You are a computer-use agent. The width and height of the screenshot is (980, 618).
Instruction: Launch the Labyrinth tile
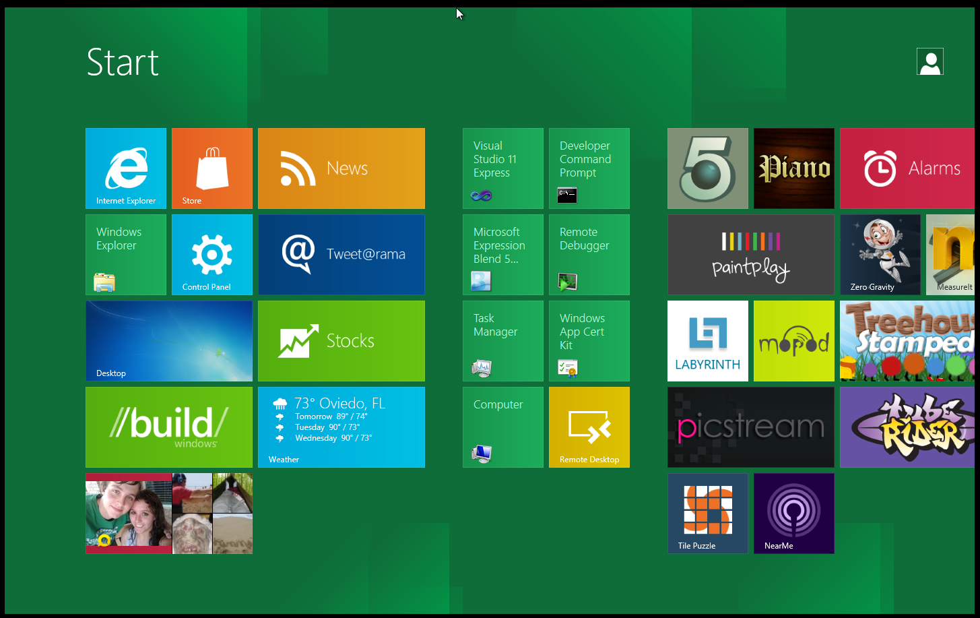(x=708, y=341)
